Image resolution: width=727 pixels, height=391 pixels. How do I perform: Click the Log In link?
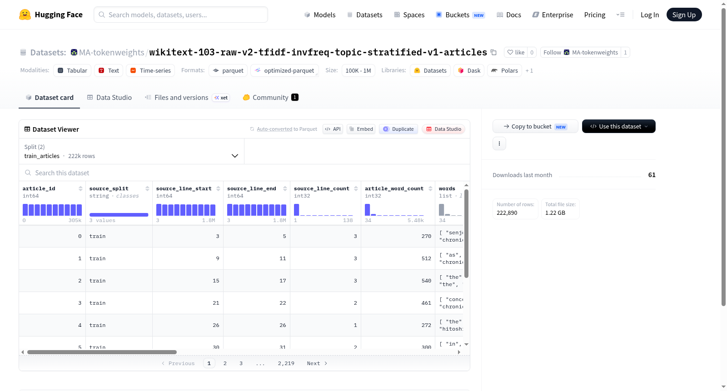pyautogui.click(x=650, y=15)
